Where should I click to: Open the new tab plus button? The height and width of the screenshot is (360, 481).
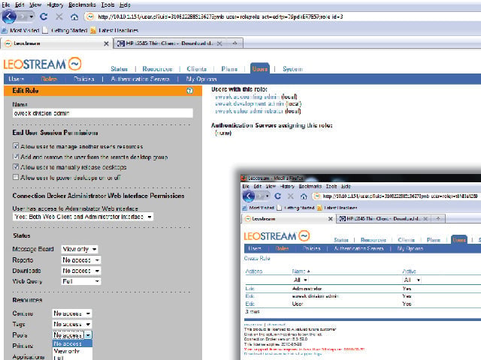[x=234, y=43]
